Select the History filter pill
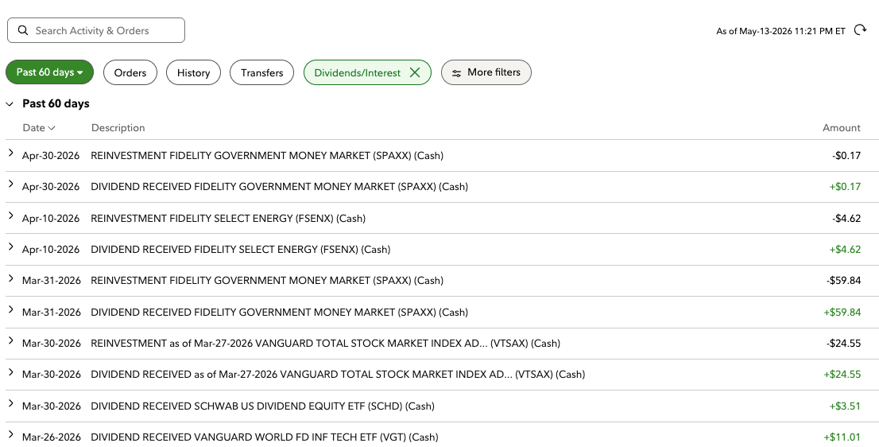The width and height of the screenshot is (879, 447). coord(193,72)
